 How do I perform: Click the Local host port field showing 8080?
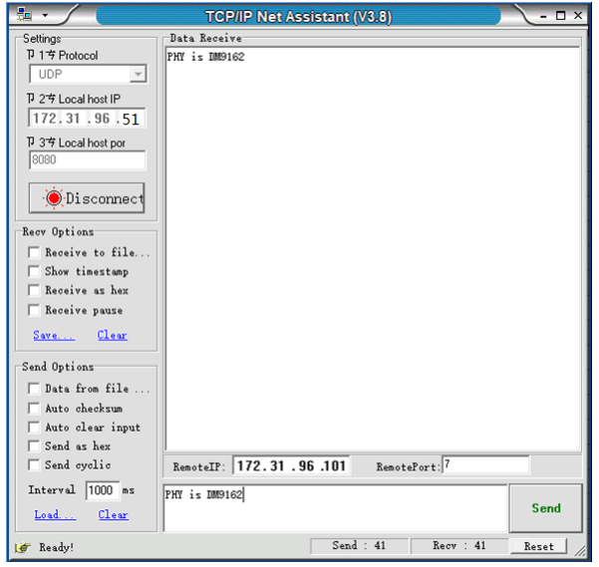click(x=87, y=159)
